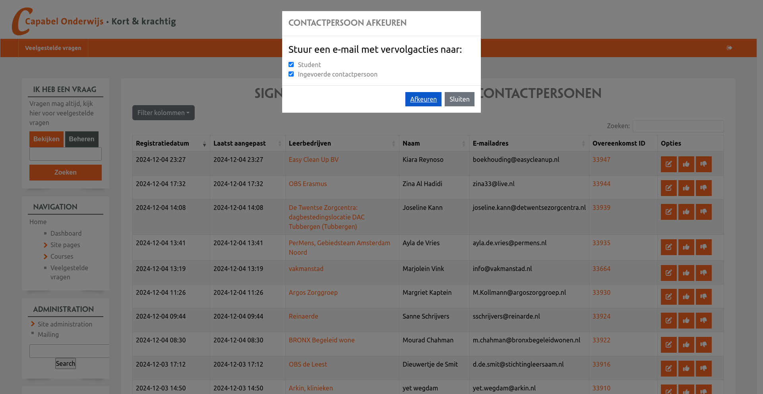
Task: Click the administration Search button
Action: (66, 363)
